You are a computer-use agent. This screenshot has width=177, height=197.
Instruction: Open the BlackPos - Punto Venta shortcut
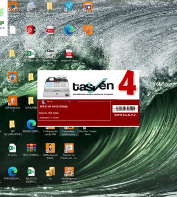tap(88, 131)
